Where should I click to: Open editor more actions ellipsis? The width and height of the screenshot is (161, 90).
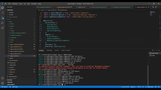point(159,7)
